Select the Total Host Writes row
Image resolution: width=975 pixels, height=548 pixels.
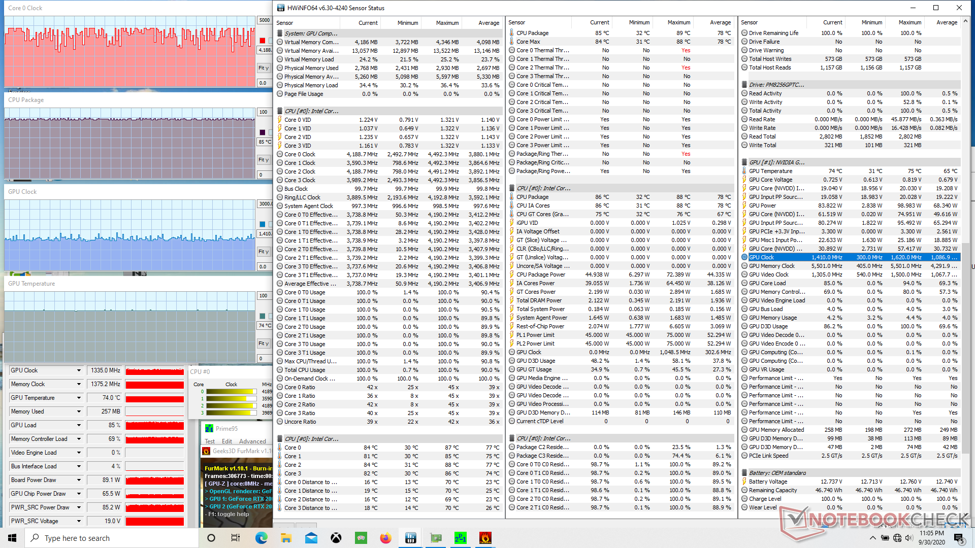pyautogui.click(x=850, y=59)
